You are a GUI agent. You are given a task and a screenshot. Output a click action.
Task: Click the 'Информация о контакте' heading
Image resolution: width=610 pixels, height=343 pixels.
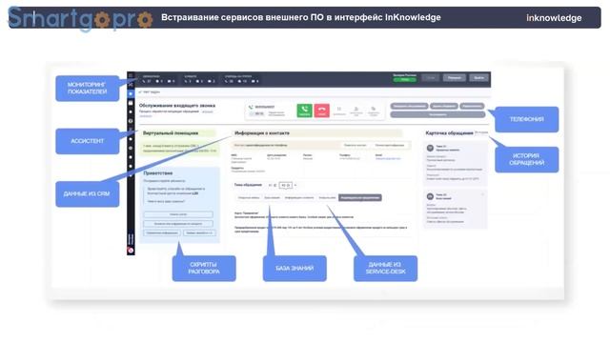click(x=262, y=133)
